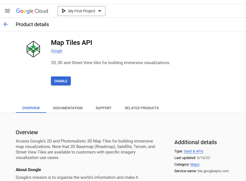246x181 pixels.
Task: Click the Google Cloud logo
Action: click(32, 11)
